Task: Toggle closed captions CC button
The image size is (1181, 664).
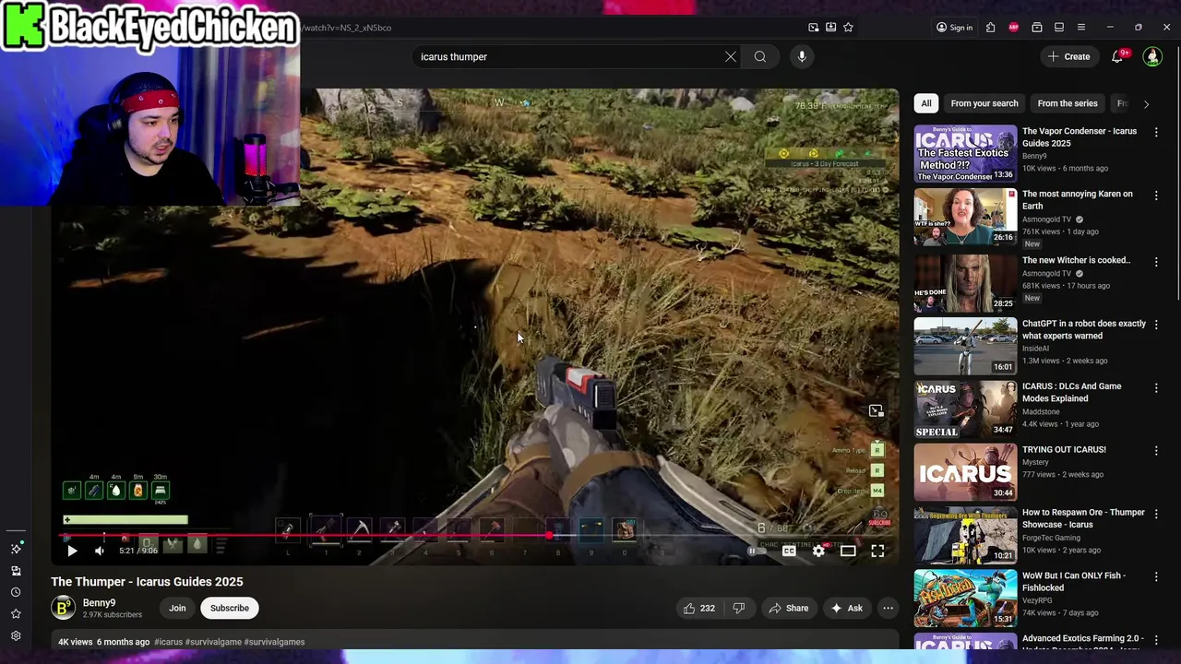Action: pos(789,551)
